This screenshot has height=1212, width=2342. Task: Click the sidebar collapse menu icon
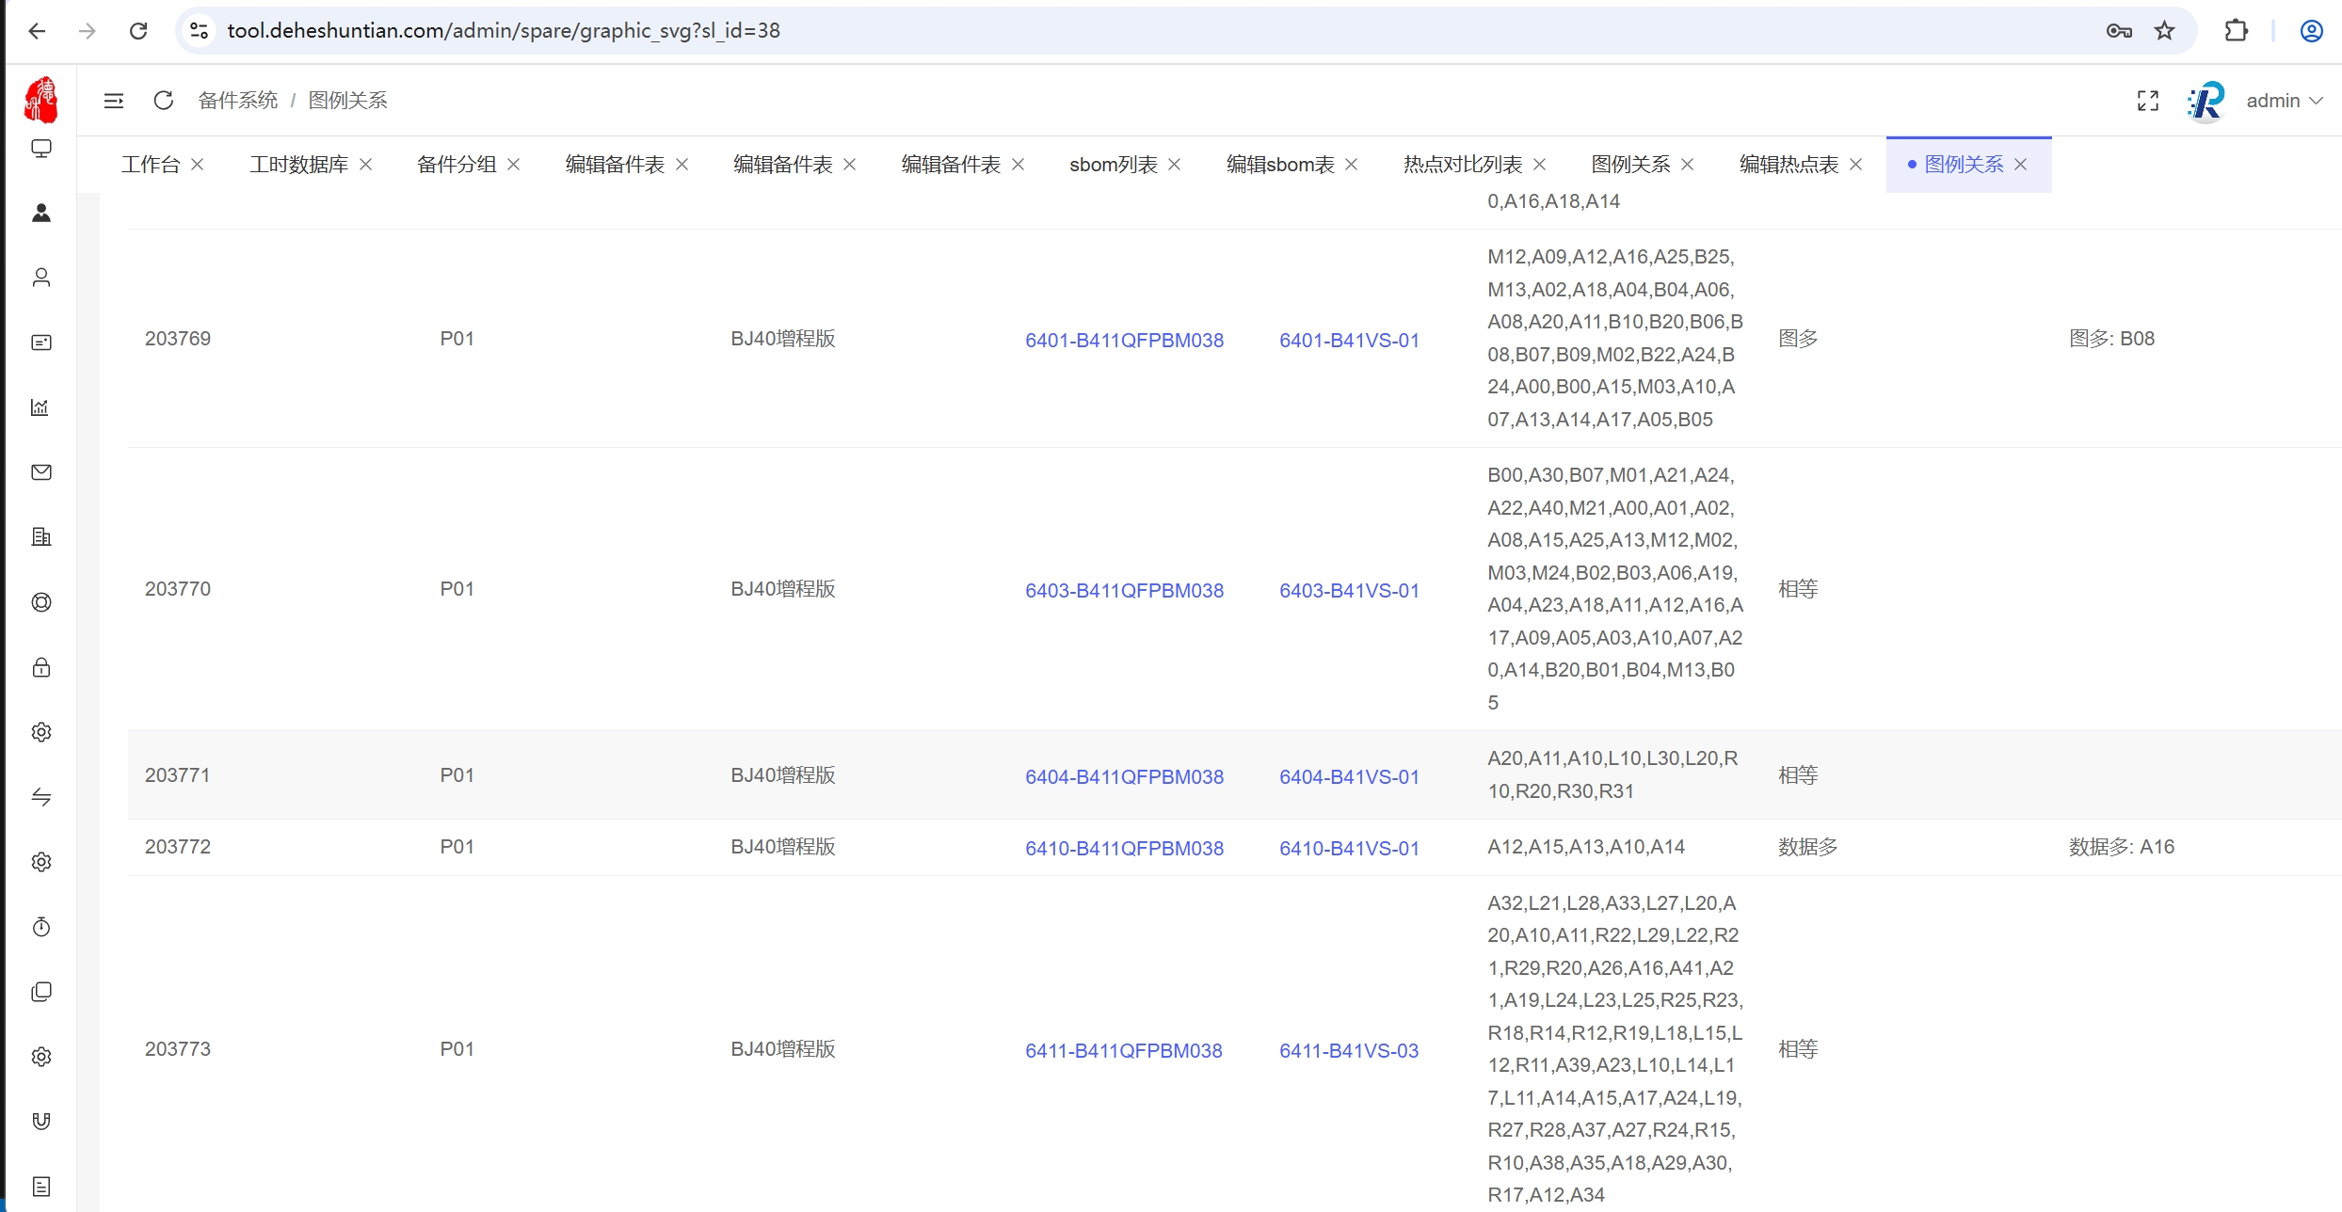pos(114,101)
